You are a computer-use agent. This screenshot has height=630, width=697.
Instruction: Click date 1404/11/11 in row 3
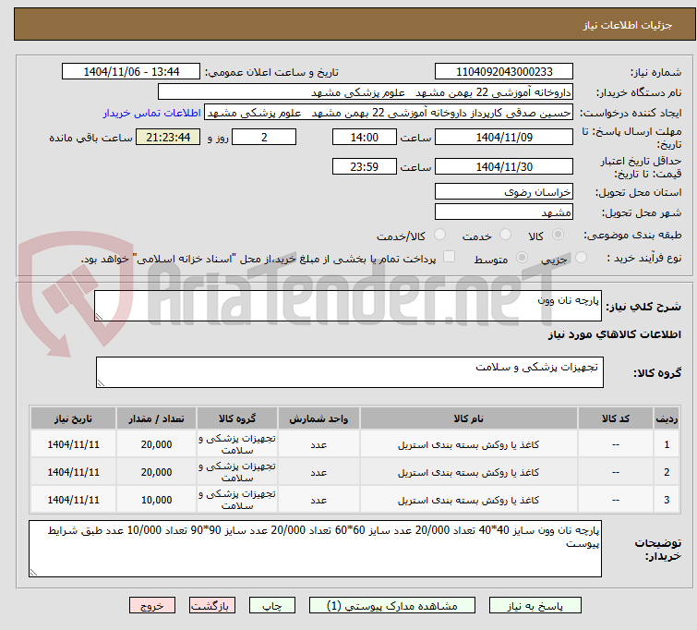[x=73, y=500]
